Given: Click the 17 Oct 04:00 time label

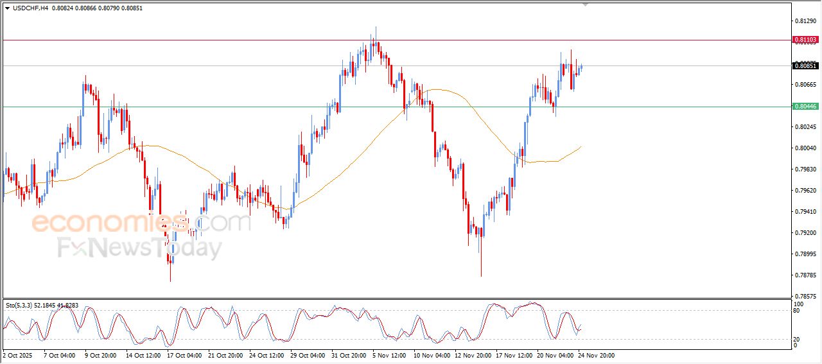Looking at the screenshot, I should (x=186, y=355).
